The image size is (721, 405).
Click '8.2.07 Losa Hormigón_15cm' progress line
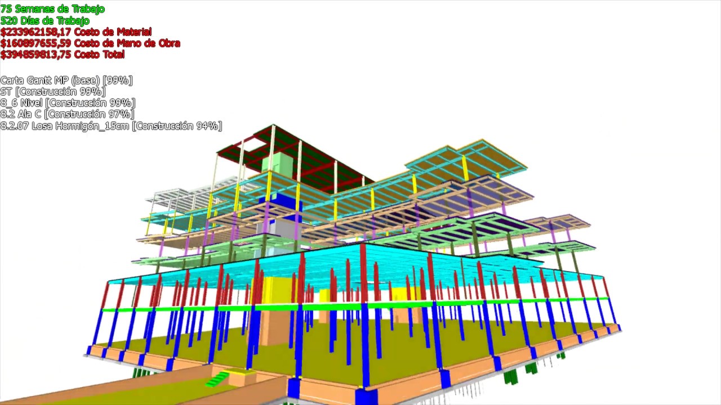(111, 126)
